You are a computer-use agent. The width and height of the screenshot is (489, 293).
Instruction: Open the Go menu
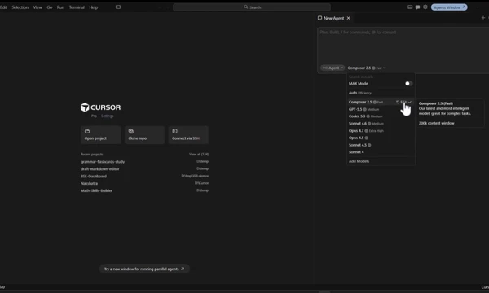tap(49, 7)
